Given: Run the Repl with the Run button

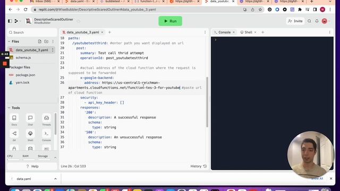Looking at the screenshot, I should pyautogui.click(x=170, y=21).
